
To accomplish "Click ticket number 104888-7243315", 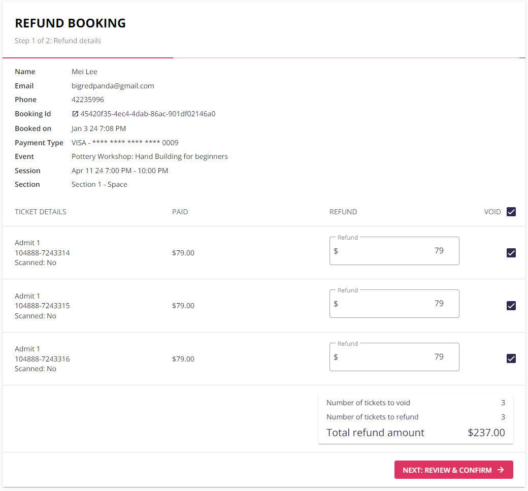I will (42, 306).
